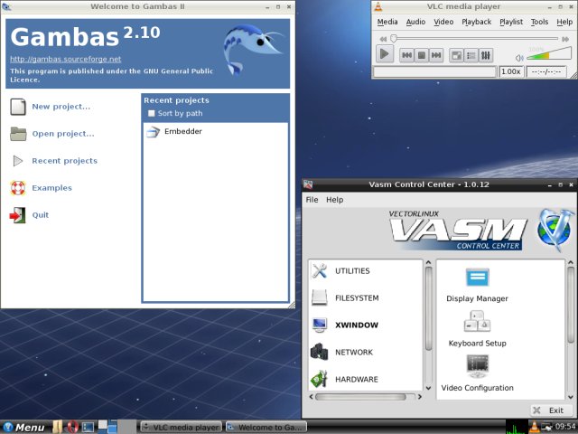
Task: Toggle VLC fullscreen video icon
Action: (x=456, y=55)
